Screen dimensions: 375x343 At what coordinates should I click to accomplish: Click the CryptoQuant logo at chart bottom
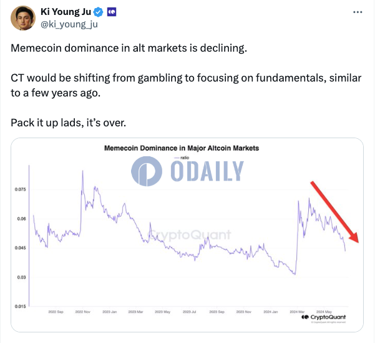(324, 317)
